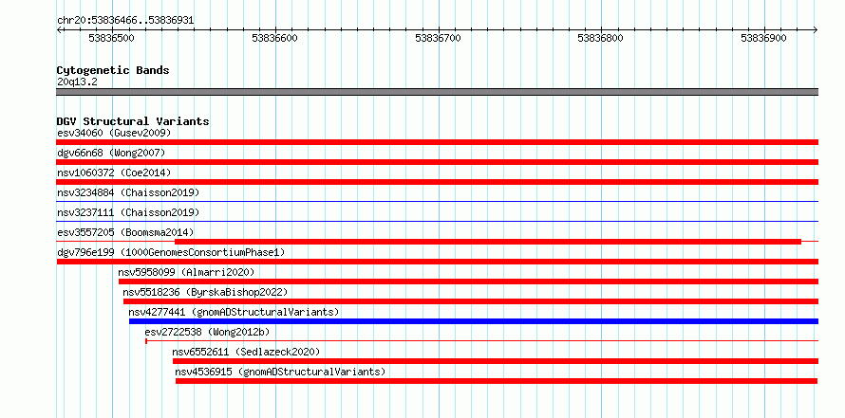The width and height of the screenshot is (845, 418).
Task: Open variant nsv6552611 (Sedlazeck2020) label
Action: click(246, 352)
